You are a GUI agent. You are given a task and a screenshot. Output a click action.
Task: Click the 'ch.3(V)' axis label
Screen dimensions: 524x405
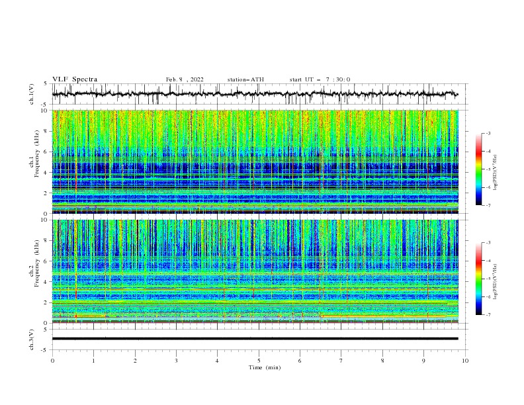(32, 339)
